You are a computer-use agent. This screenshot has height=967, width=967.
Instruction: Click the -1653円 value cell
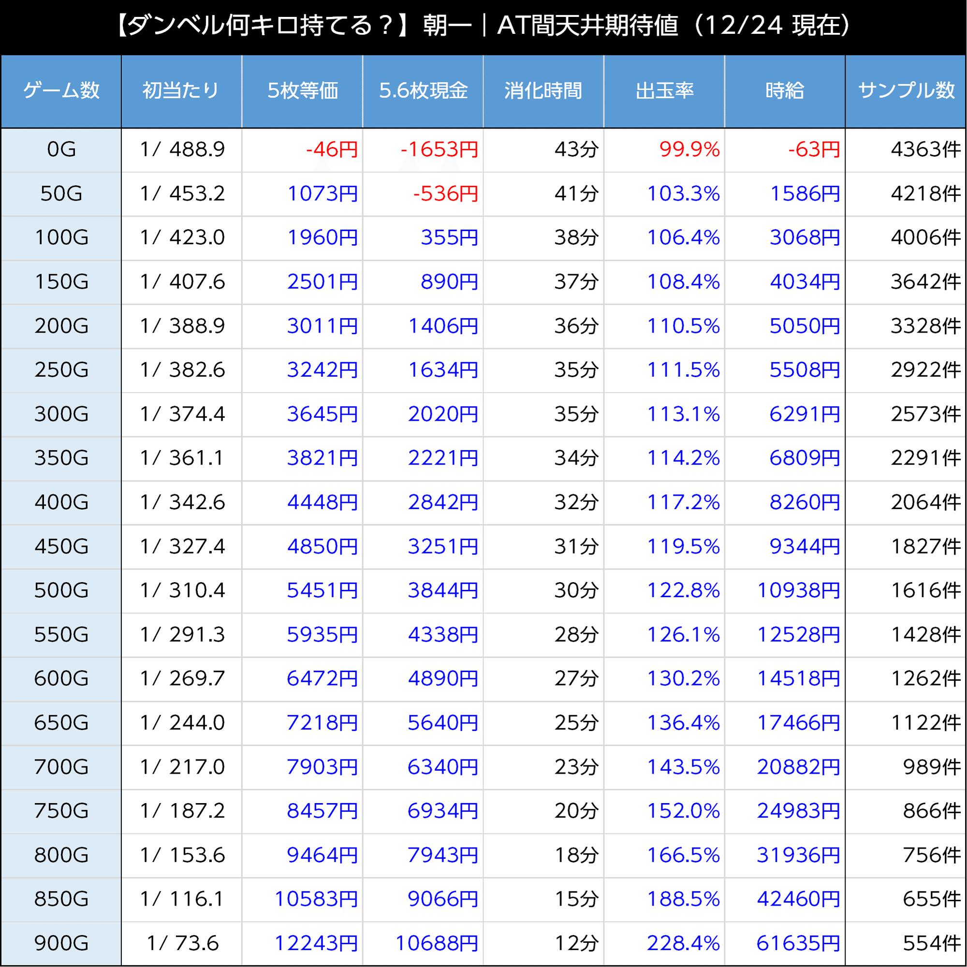[423, 150]
